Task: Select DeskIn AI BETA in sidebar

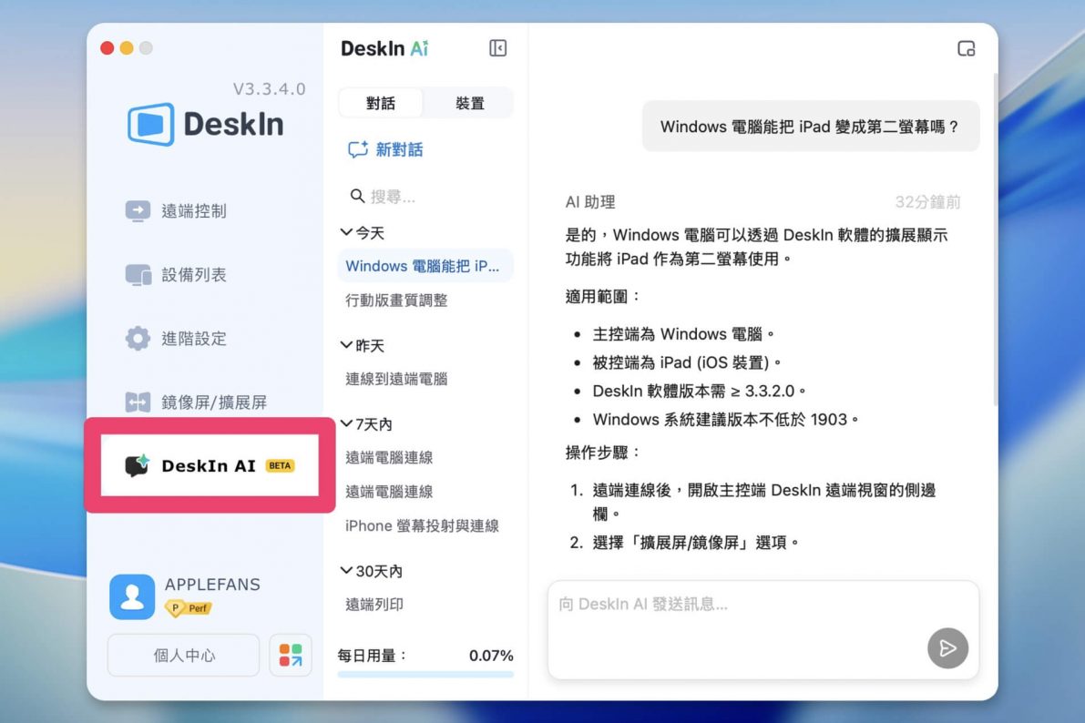Action: point(210,466)
